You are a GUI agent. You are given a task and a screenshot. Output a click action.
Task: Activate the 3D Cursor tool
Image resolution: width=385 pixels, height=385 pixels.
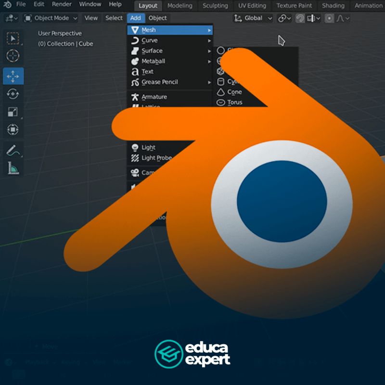(13, 56)
